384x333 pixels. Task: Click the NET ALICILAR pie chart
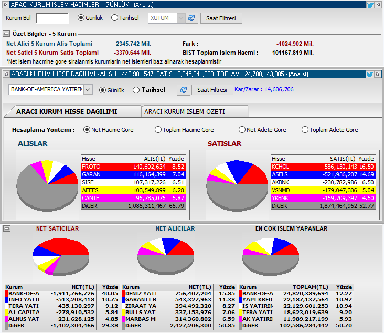pyautogui.click(x=166, y=256)
